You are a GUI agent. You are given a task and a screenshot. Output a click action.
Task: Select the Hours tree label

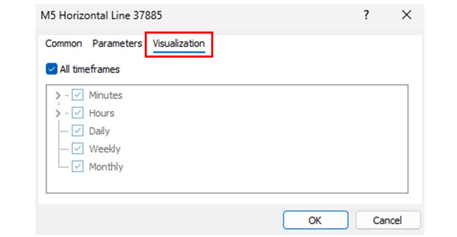[x=102, y=113]
